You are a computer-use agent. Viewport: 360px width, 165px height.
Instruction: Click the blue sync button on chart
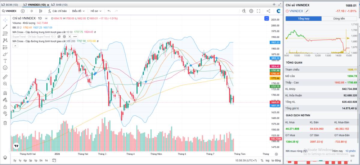click(x=266, y=19)
